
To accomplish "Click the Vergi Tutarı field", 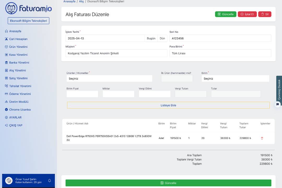I will [191, 94].
